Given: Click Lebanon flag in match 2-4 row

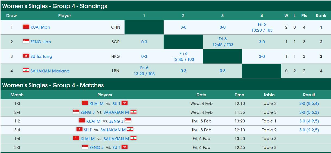Looking at the screenshot, I should coord(133,112).
